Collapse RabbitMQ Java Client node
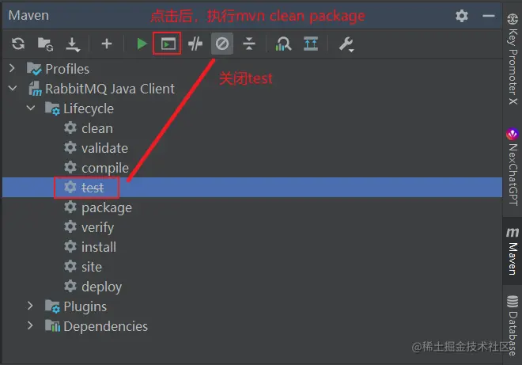 pos(13,89)
